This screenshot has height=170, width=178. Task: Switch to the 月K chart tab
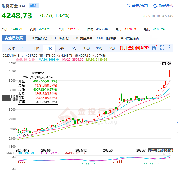click(62, 48)
